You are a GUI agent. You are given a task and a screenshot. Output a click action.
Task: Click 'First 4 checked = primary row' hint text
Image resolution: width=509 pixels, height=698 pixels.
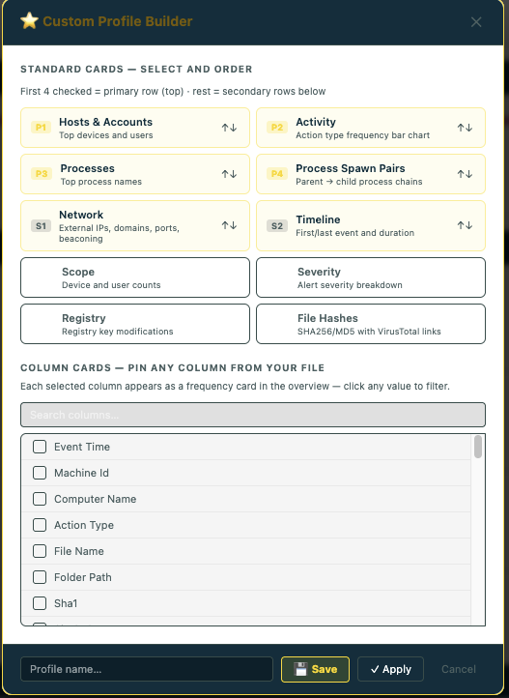(173, 91)
